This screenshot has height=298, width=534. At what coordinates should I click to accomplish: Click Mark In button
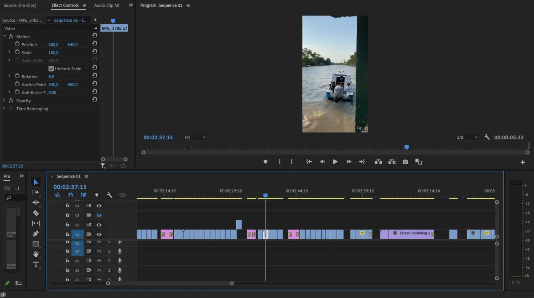click(279, 162)
